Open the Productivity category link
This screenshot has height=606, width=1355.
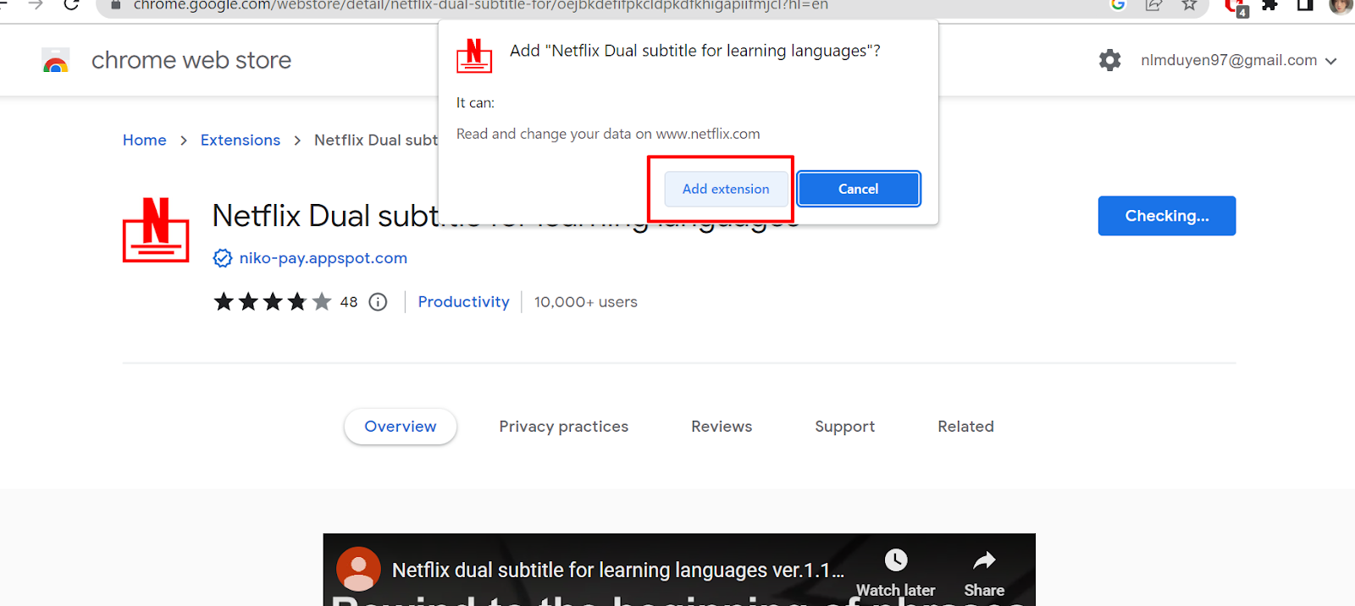464,302
